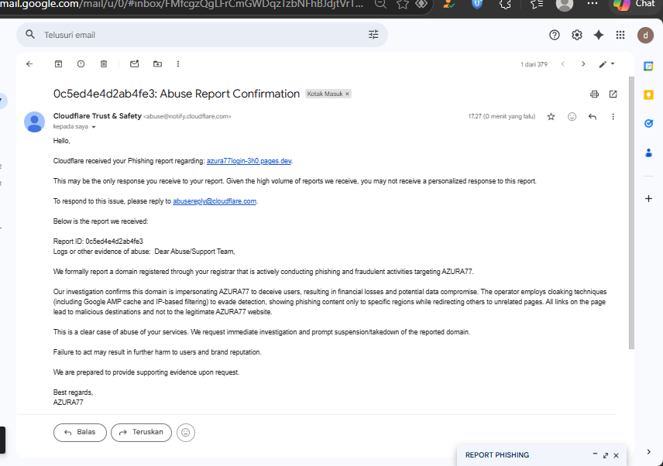Open Google account avatar 'd'

pyautogui.click(x=645, y=35)
